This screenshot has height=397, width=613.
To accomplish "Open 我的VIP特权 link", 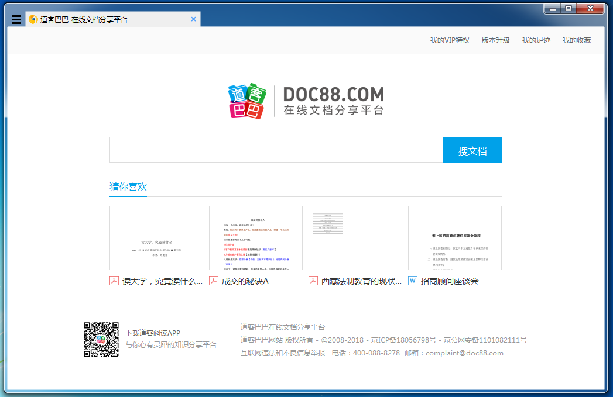I will click(x=450, y=40).
